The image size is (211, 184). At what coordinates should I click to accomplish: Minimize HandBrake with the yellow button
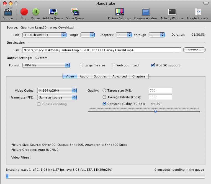pos(11,3)
